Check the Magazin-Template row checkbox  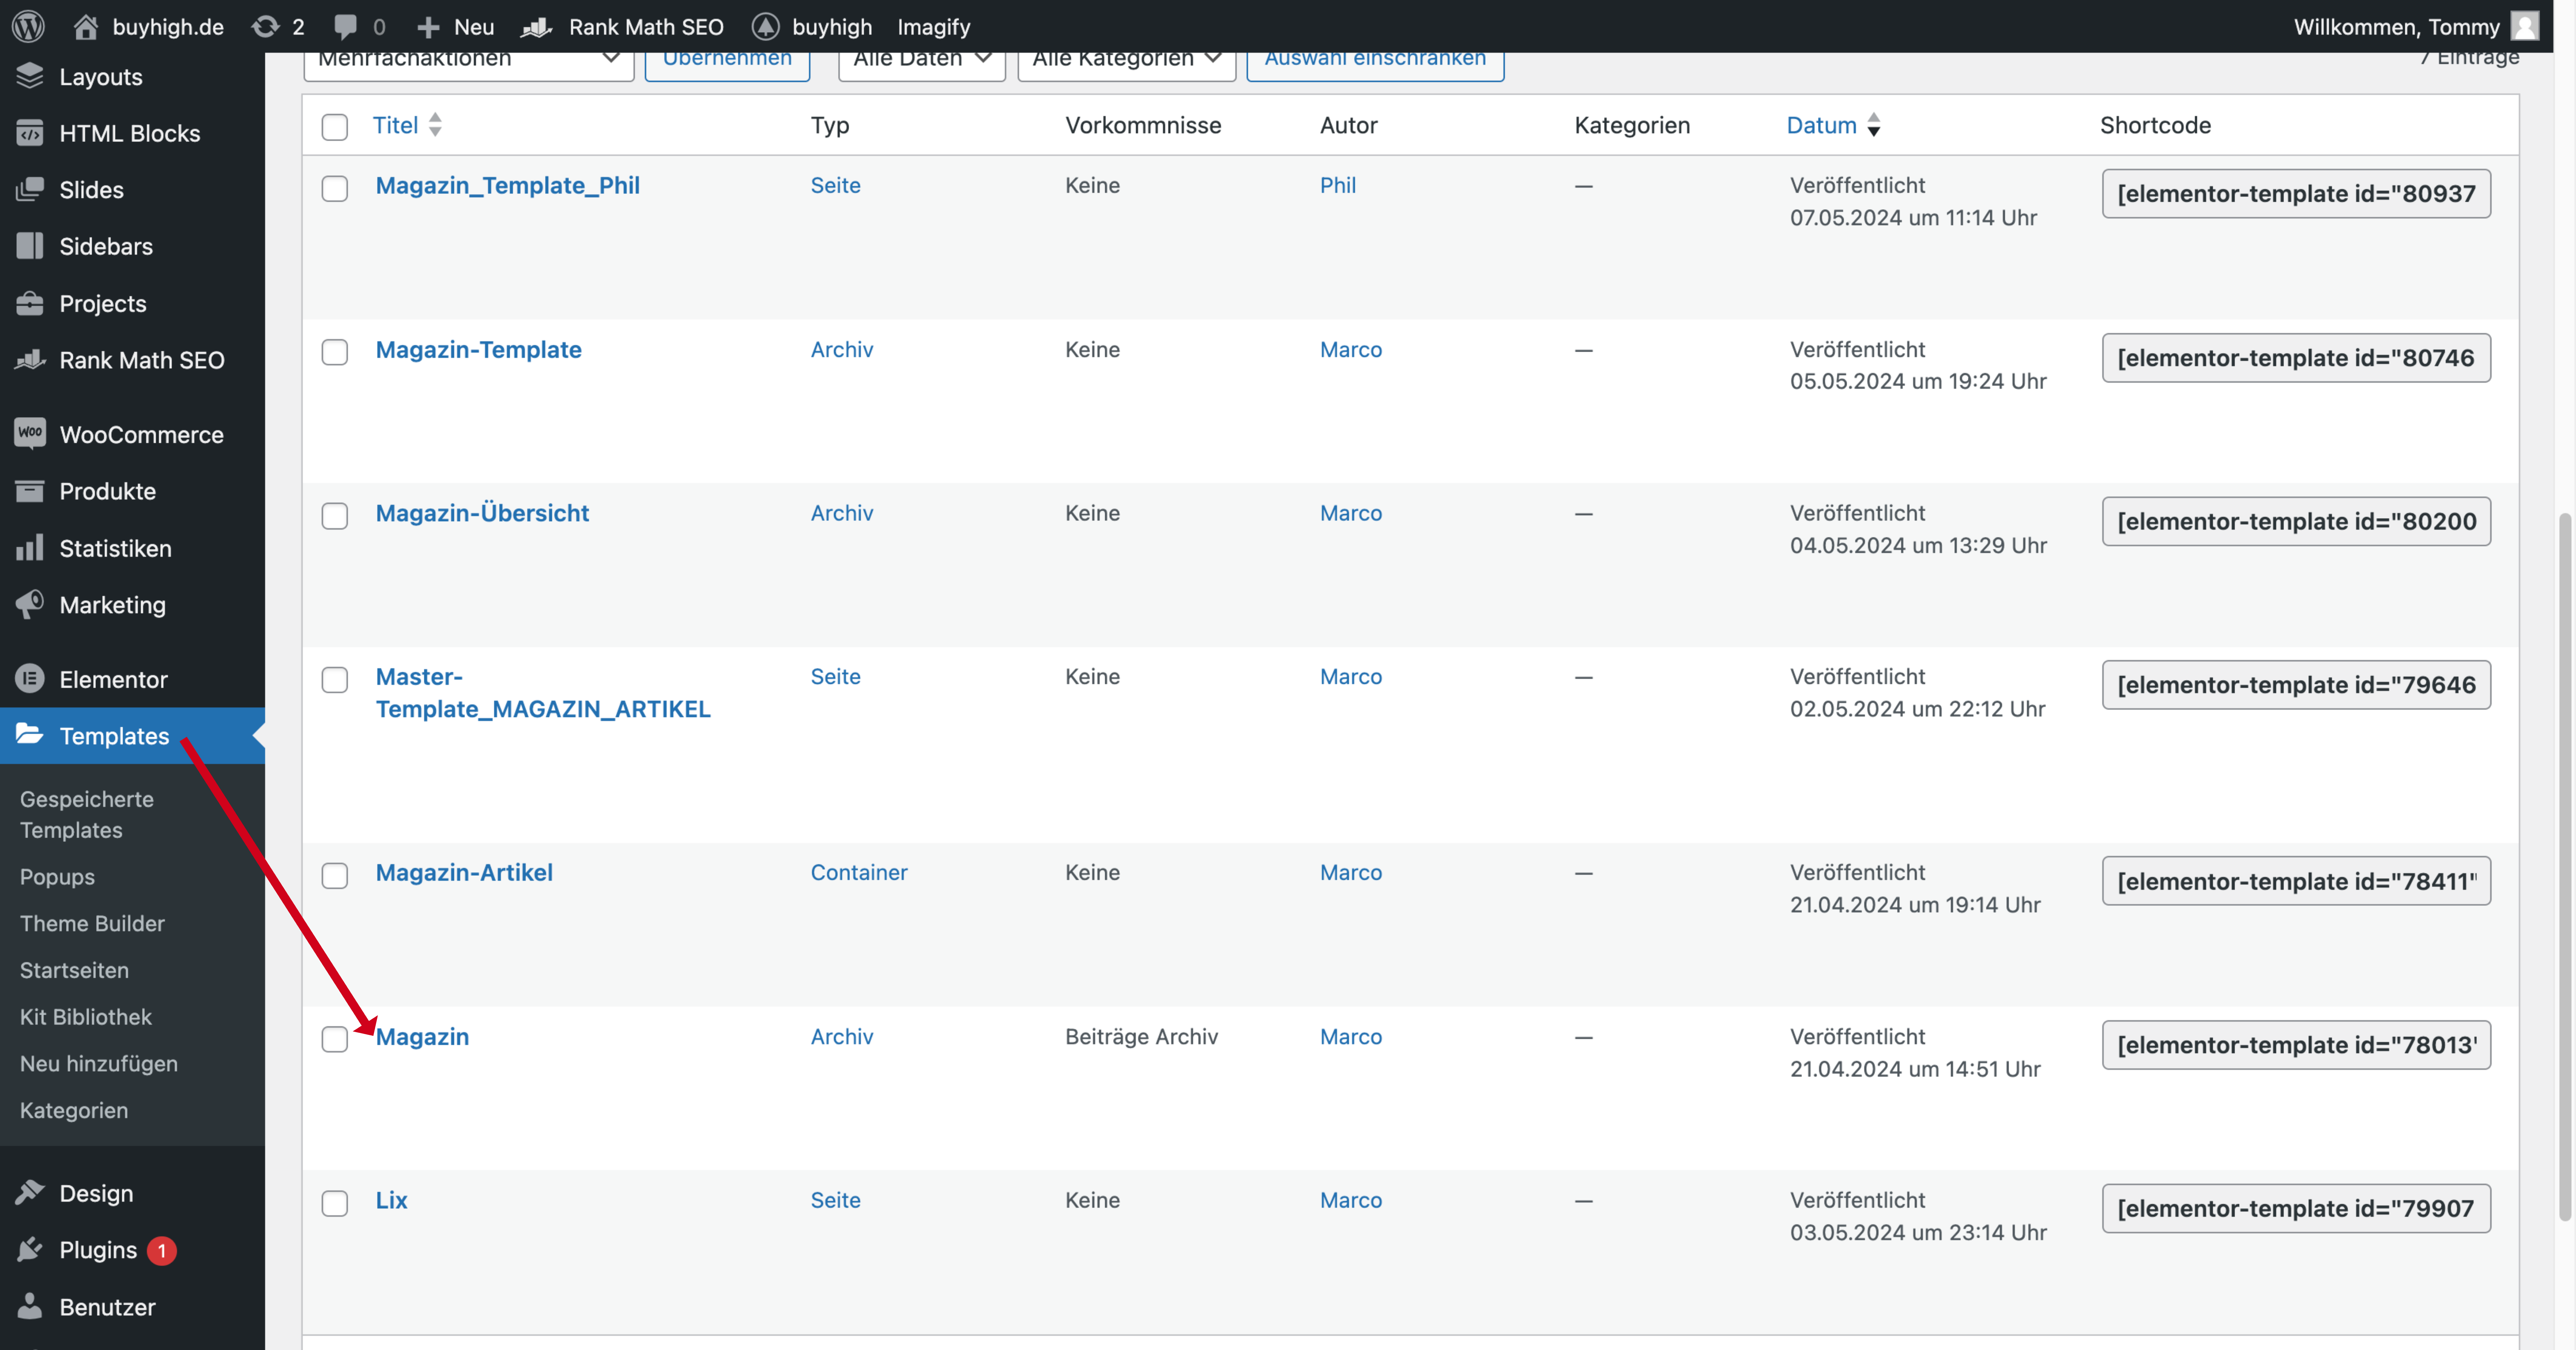click(x=335, y=352)
